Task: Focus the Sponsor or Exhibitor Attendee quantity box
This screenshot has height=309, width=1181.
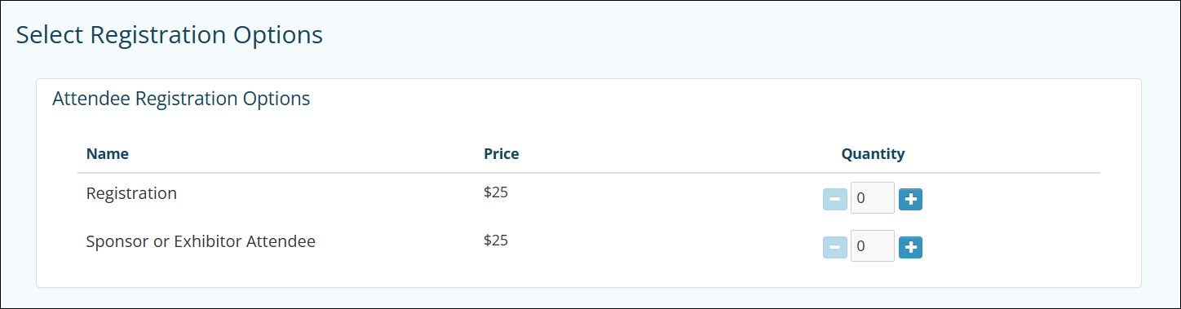Action: click(873, 246)
